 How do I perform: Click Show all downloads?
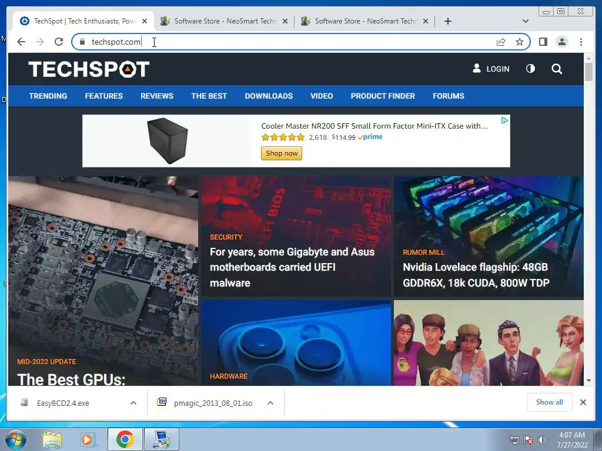[x=550, y=402]
